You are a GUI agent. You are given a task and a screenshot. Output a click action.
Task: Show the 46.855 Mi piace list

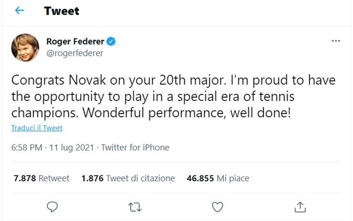pyautogui.click(x=218, y=178)
